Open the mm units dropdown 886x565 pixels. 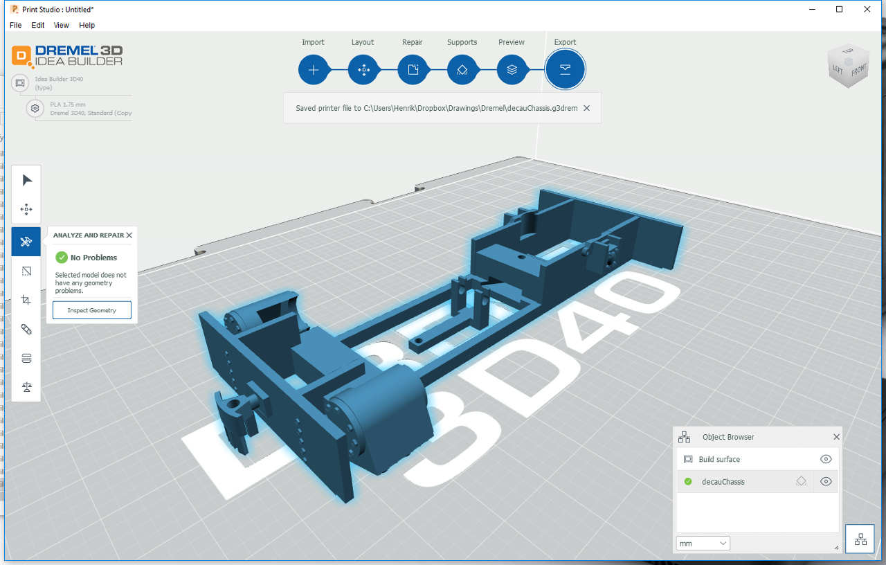(x=703, y=544)
